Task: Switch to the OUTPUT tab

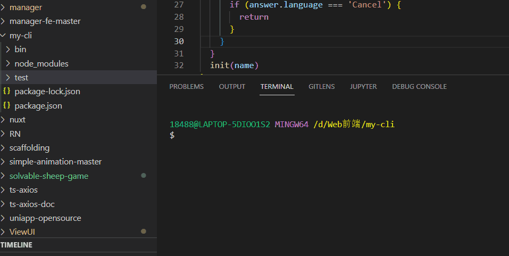Action: (x=232, y=86)
